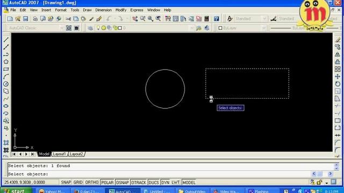Select the Circle tool
Image resolution: width=344 pixels, height=193 pixels.
click(6, 84)
